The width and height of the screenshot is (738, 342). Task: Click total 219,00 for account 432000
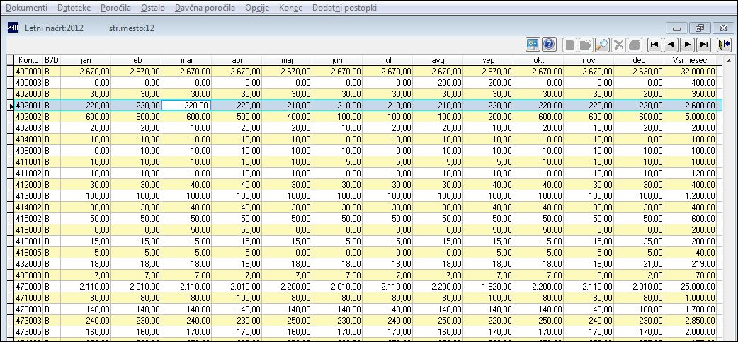coord(691,263)
